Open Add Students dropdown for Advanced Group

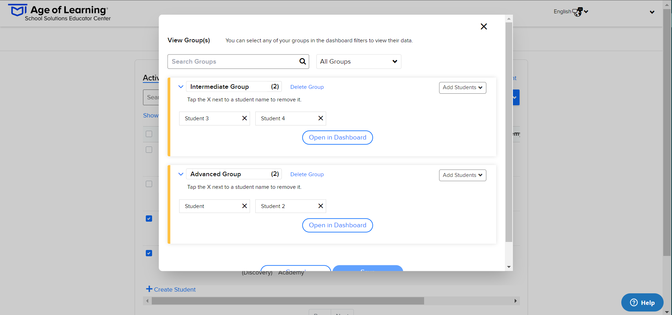coord(463,175)
